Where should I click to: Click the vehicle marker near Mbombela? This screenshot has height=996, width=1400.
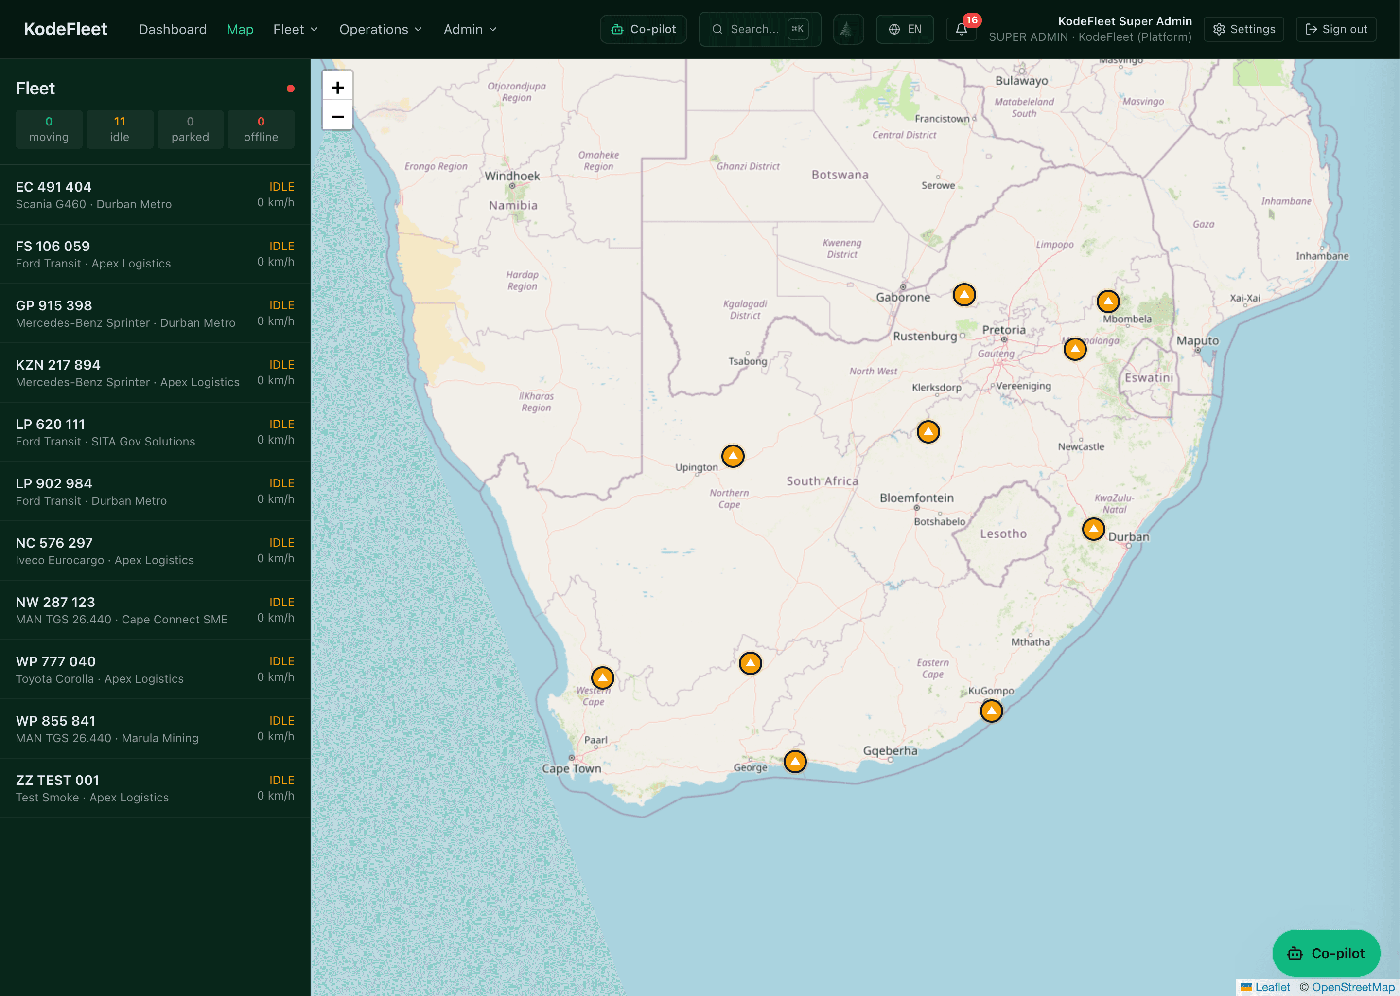(x=1108, y=301)
